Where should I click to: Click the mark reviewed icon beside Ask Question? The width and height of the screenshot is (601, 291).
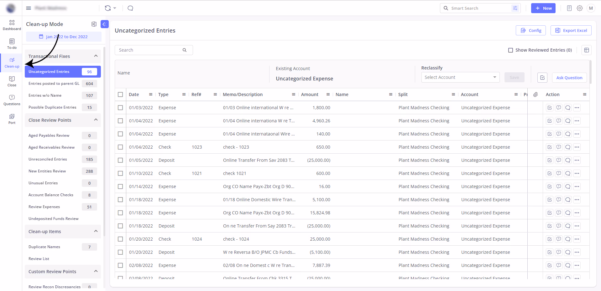click(542, 78)
